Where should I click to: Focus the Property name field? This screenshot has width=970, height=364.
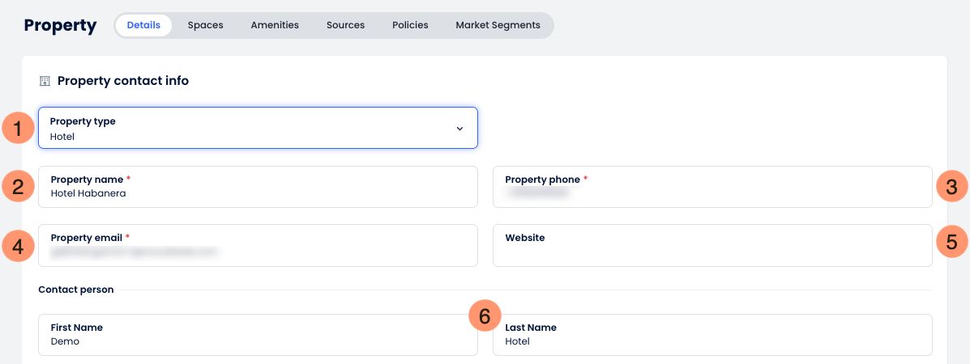pos(258,187)
